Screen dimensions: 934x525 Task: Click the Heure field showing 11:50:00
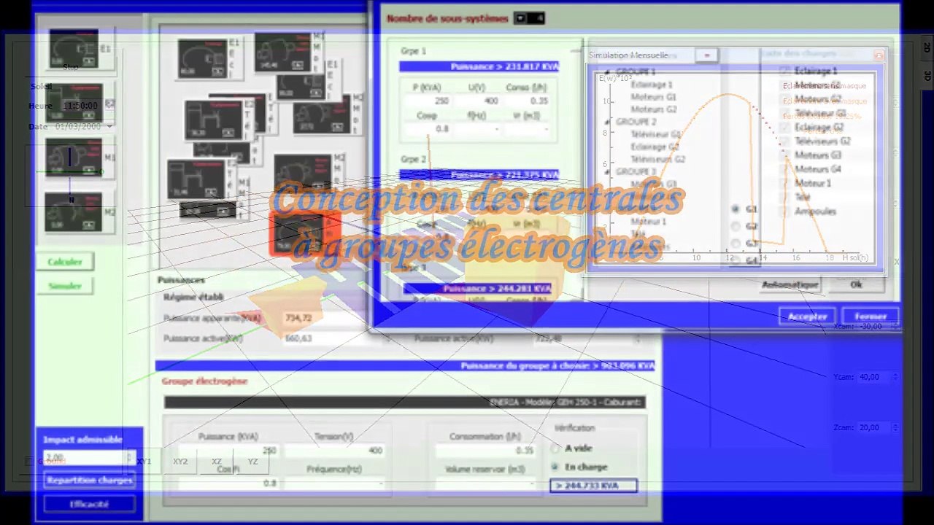coord(80,106)
